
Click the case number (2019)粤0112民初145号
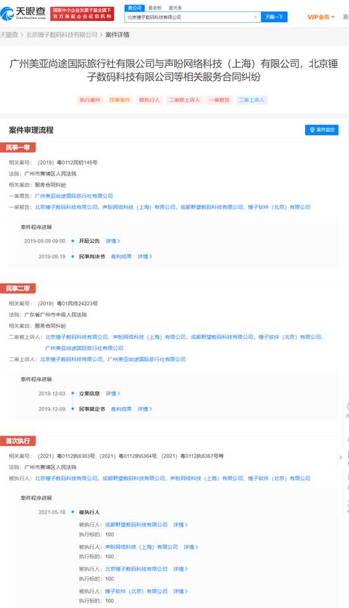[67, 162]
